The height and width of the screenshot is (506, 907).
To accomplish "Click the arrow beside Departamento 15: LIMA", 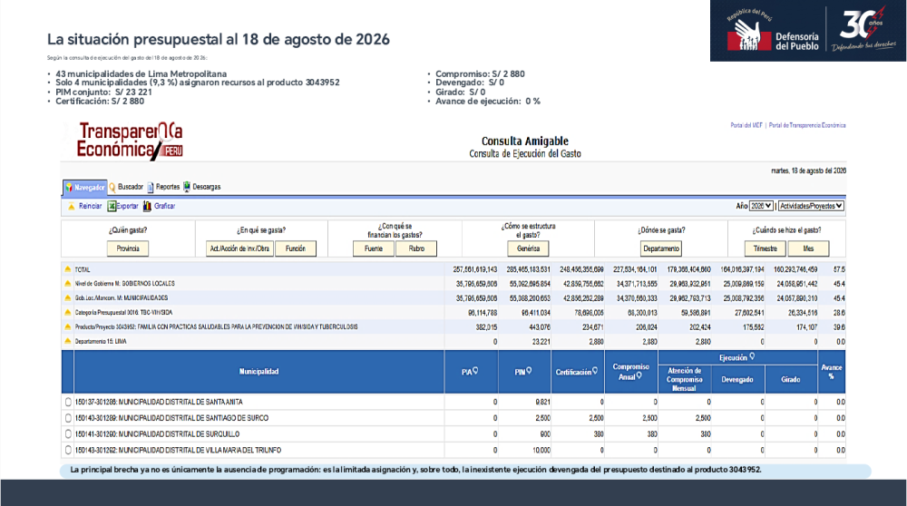I will pyautogui.click(x=68, y=341).
